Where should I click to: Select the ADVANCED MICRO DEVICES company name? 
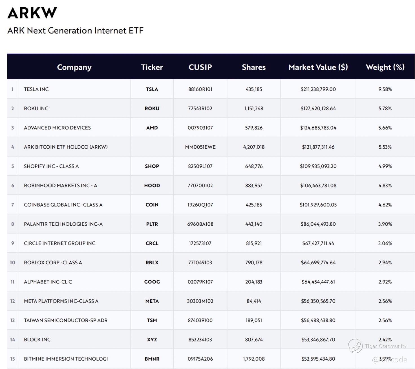click(57, 128)
